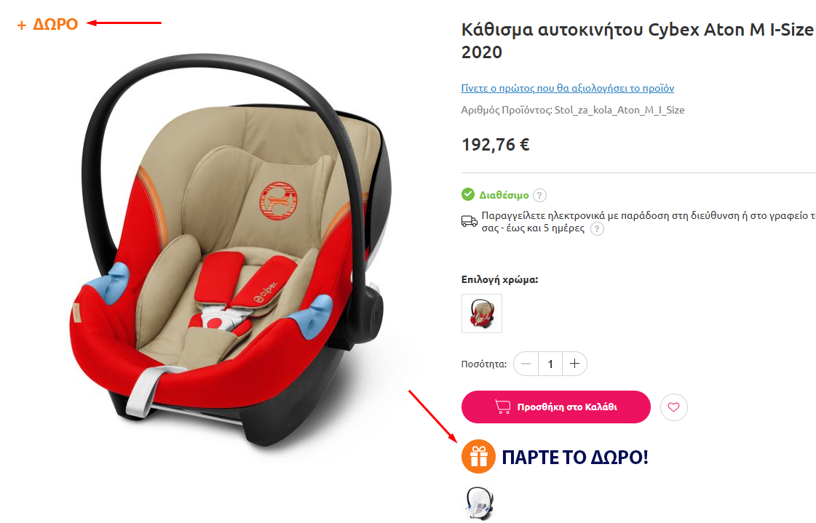
Task: Click the green availability checkmark icon
Action: point(468,194)
